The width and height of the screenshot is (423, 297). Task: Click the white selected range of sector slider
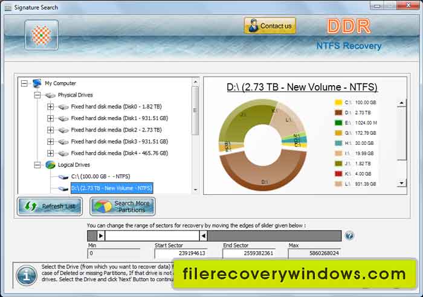point(152,236)
